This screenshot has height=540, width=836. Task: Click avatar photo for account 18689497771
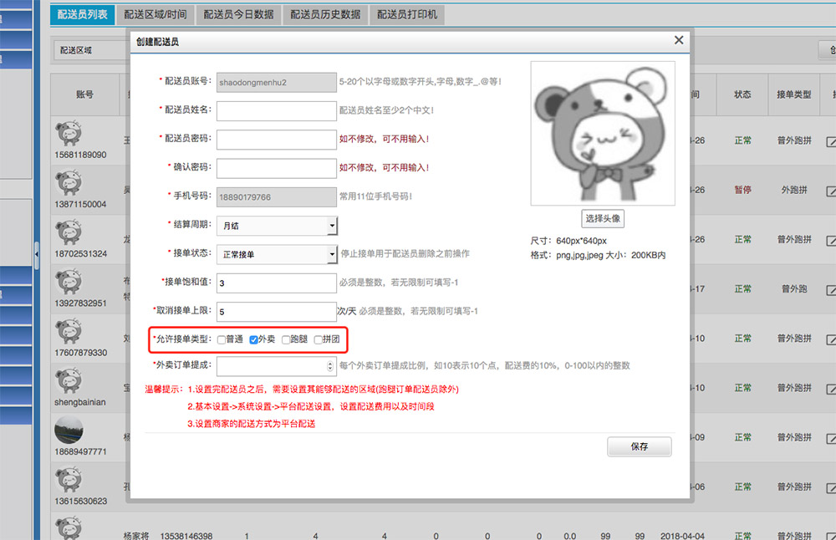[68, 430]
